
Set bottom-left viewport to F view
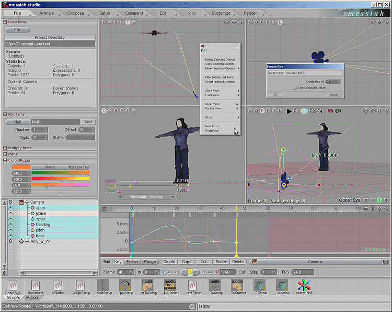click(122, 110)
